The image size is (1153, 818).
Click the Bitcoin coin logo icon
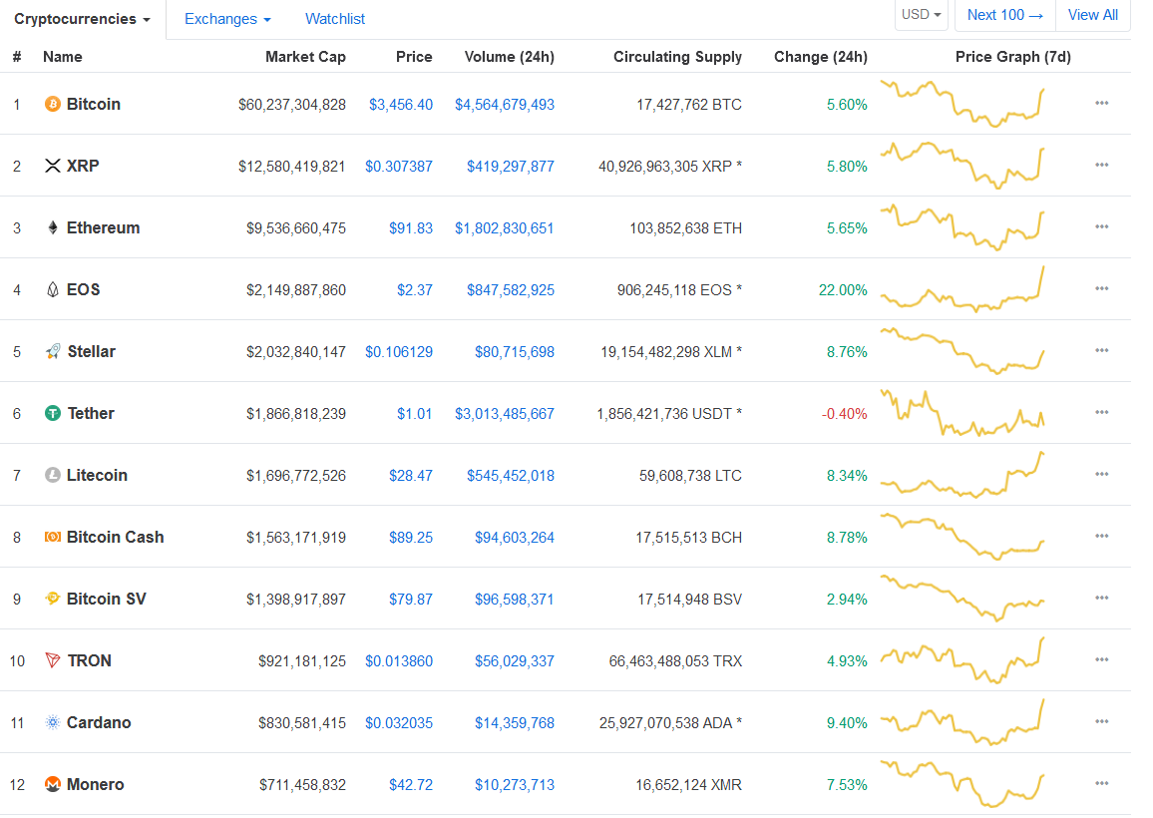[52, 104]
